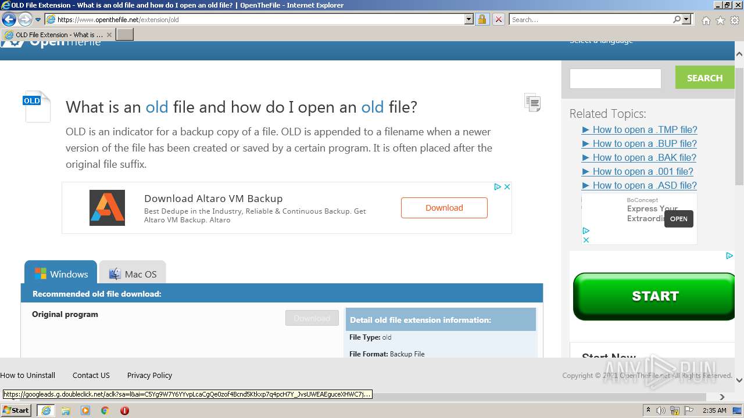
Task: Click the OLD file type icon
Action: tap(37, 106)
